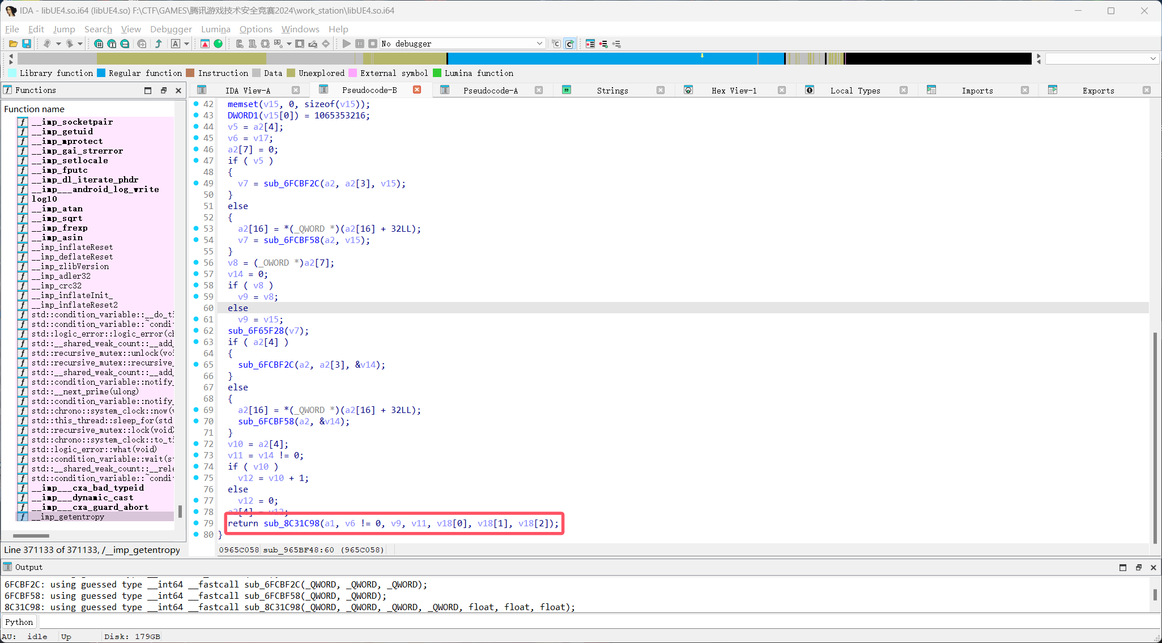Switch to the Strings tab
The height and width of the screenshot is (643, 1162).
[x=612, y=90]
